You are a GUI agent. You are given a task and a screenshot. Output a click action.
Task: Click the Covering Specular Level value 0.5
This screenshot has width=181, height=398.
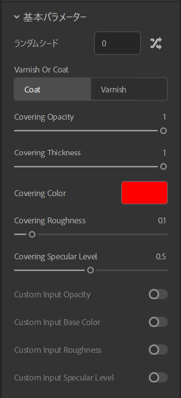tap(161, 256)
